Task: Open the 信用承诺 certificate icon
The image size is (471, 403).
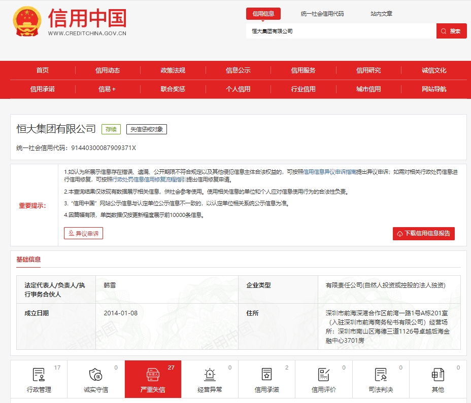Action: click(x=266, y=375)
